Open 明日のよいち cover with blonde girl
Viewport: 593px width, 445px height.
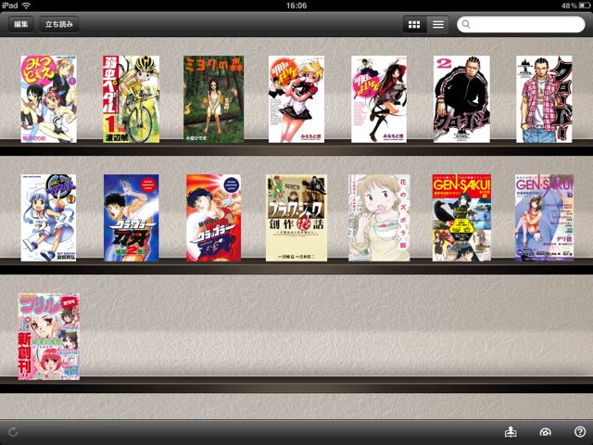coord(296,99)
